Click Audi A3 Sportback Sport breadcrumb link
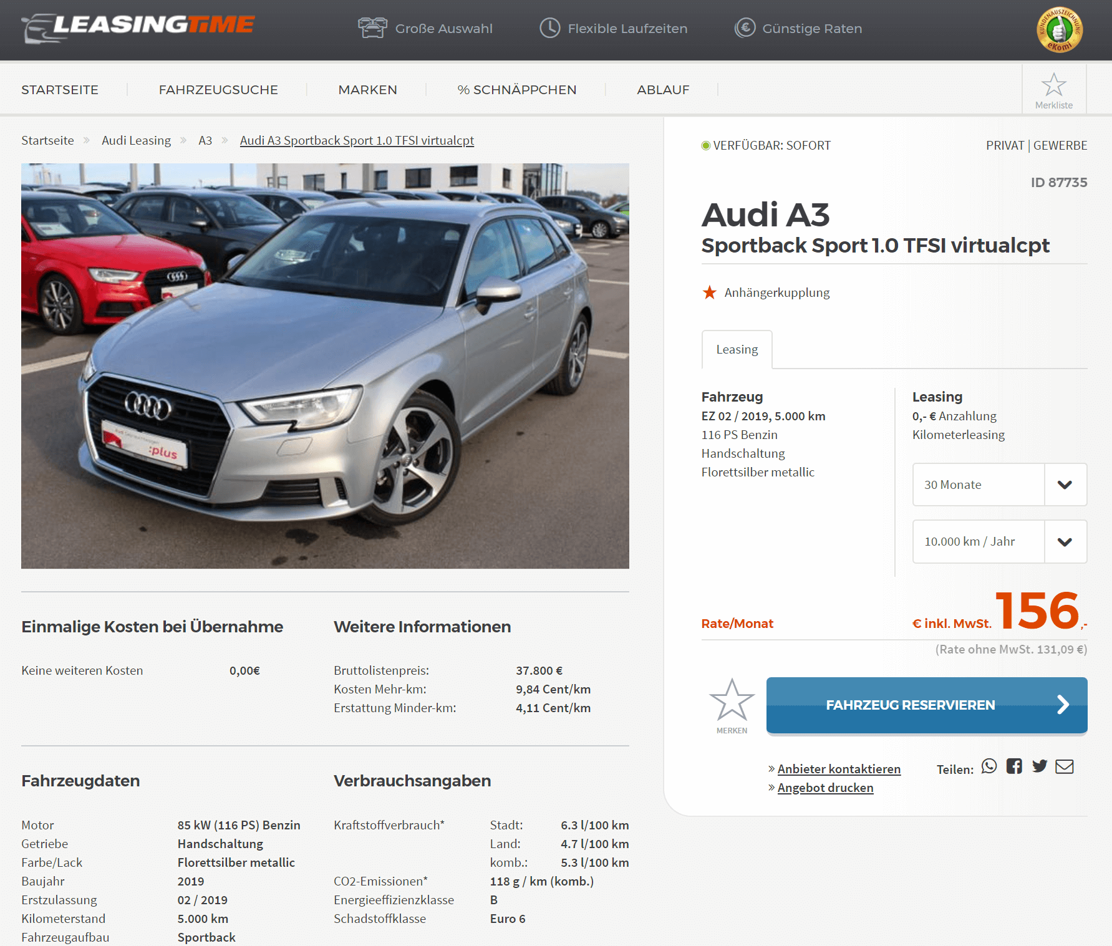This screenshot has height=946, width=1112. click(x=357, y=140)
